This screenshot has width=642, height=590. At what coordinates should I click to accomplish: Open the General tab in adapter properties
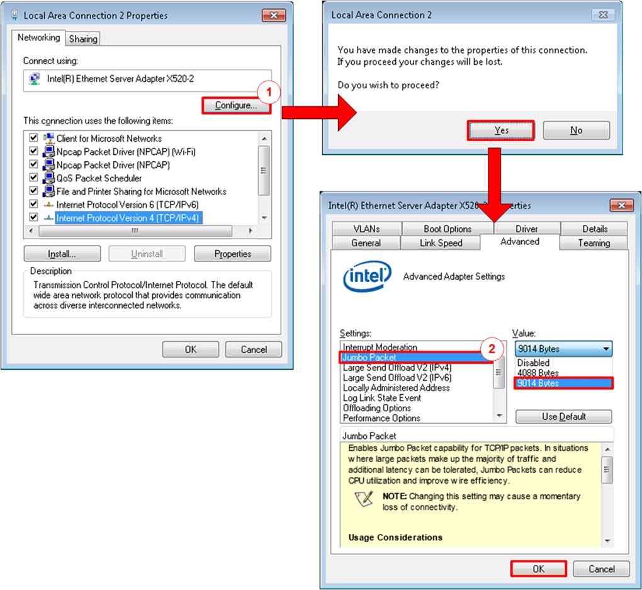pyautogui.click(x=366, y=243)
